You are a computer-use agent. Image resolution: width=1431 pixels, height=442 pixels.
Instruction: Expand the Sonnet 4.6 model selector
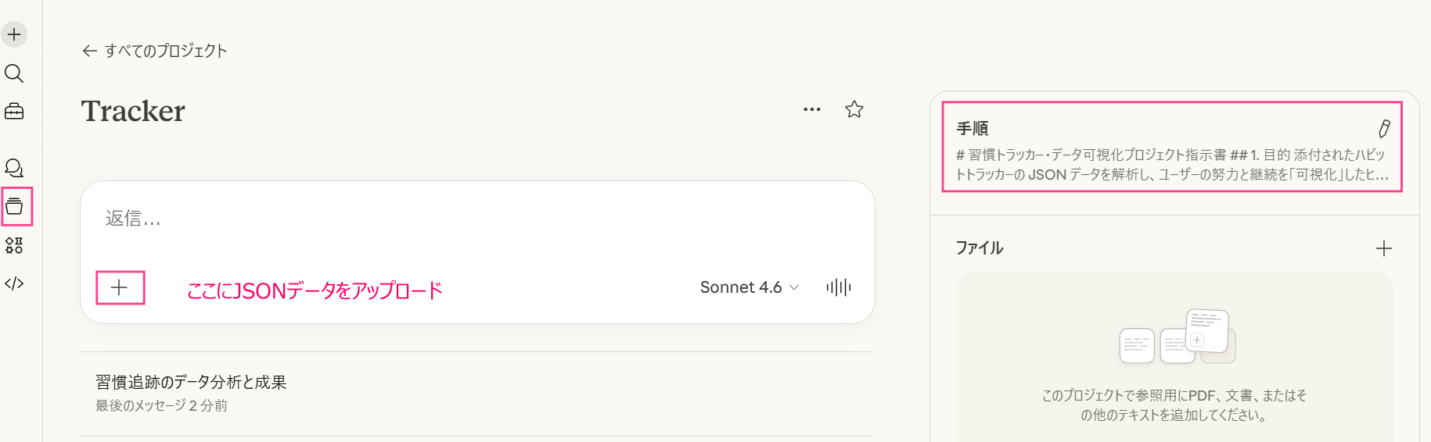750,287
